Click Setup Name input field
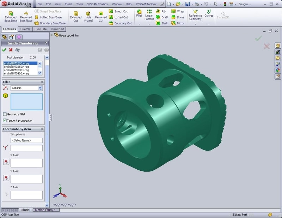The height and width of the screenshot is (218, 282). (27, 140)
